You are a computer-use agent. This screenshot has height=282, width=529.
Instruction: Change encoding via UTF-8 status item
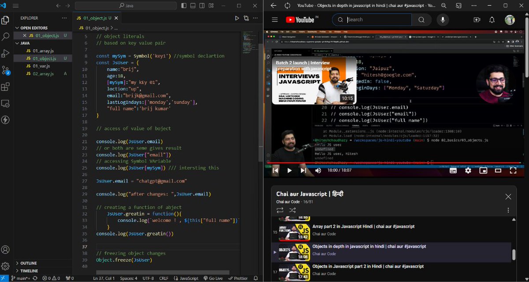coord(148,278)
